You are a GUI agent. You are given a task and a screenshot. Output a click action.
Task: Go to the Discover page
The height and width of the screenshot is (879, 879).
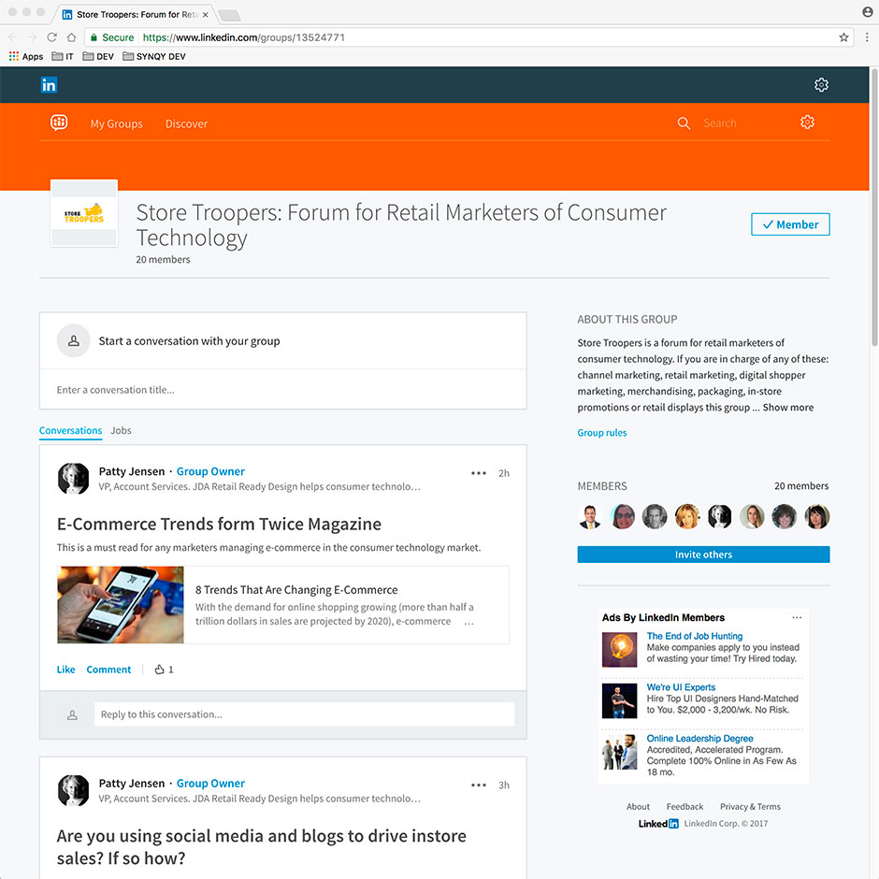186,123
